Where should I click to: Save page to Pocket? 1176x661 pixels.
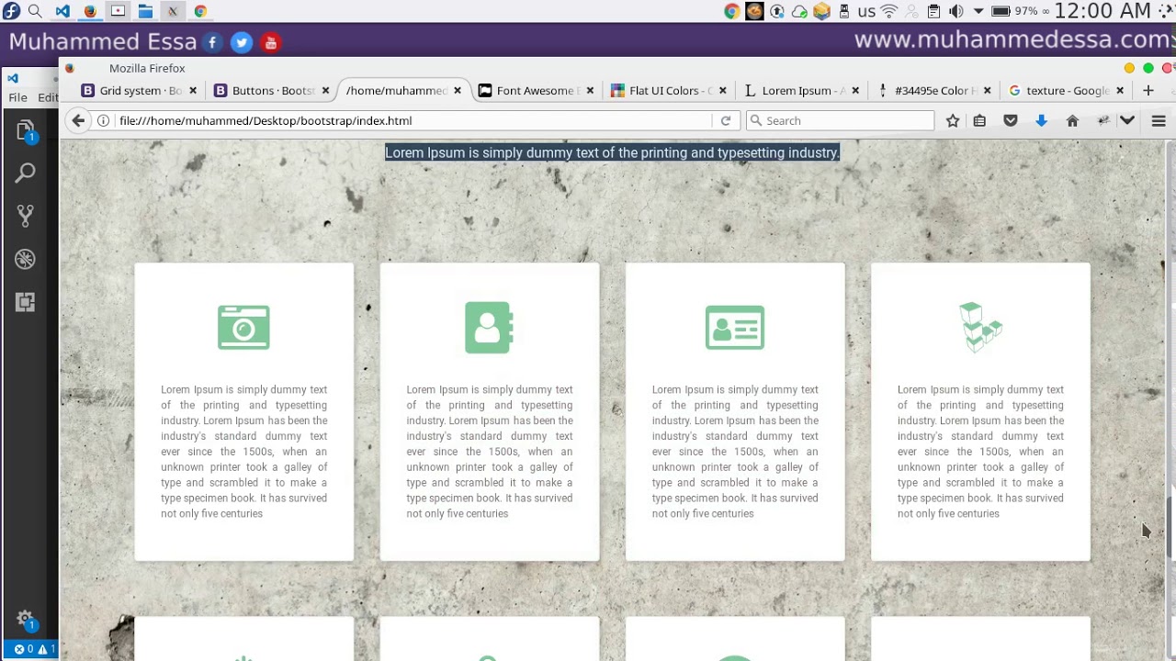click(x=1011, y=120)
